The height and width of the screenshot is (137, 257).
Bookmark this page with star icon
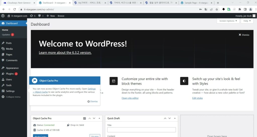click(x=217, y=9)
